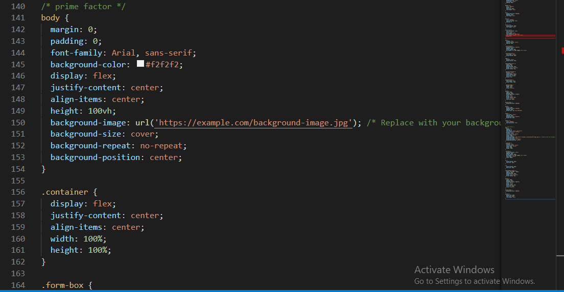Click the '#f2f2f2' hex value text
Viewport: 564px width, 292px height.
[162, 65]
